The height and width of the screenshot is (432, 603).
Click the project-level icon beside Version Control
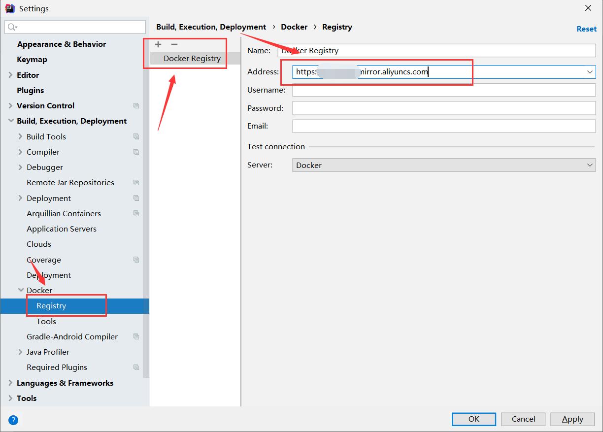coord(136,106)
